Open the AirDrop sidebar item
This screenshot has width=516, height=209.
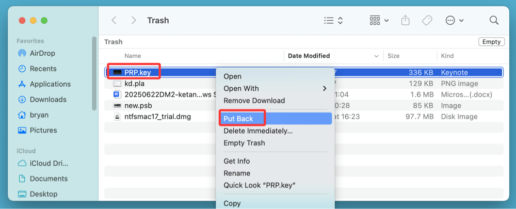pyautogui.click(x=42, y=53)
